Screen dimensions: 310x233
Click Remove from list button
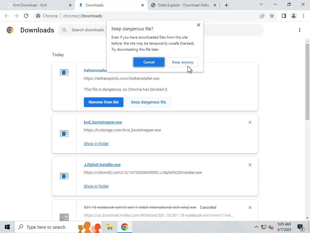coord(104,102)
